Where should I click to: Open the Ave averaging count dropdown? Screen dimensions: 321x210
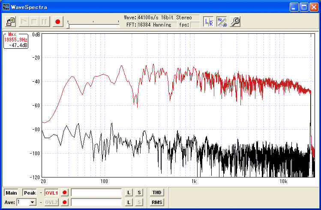pos(32,202)
